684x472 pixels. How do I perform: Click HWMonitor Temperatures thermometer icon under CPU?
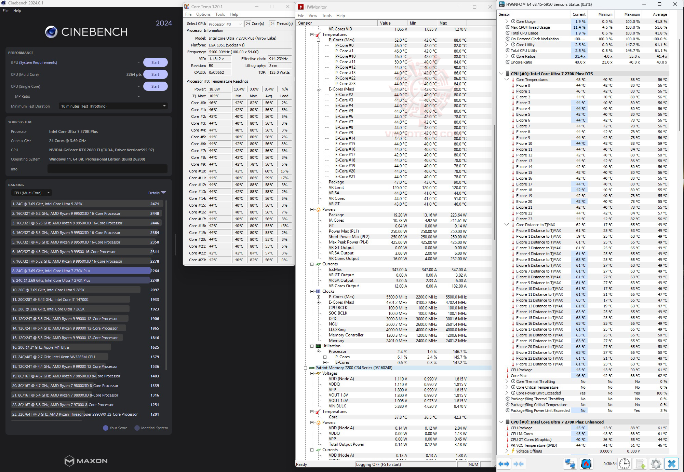click(x=318, y=34)
